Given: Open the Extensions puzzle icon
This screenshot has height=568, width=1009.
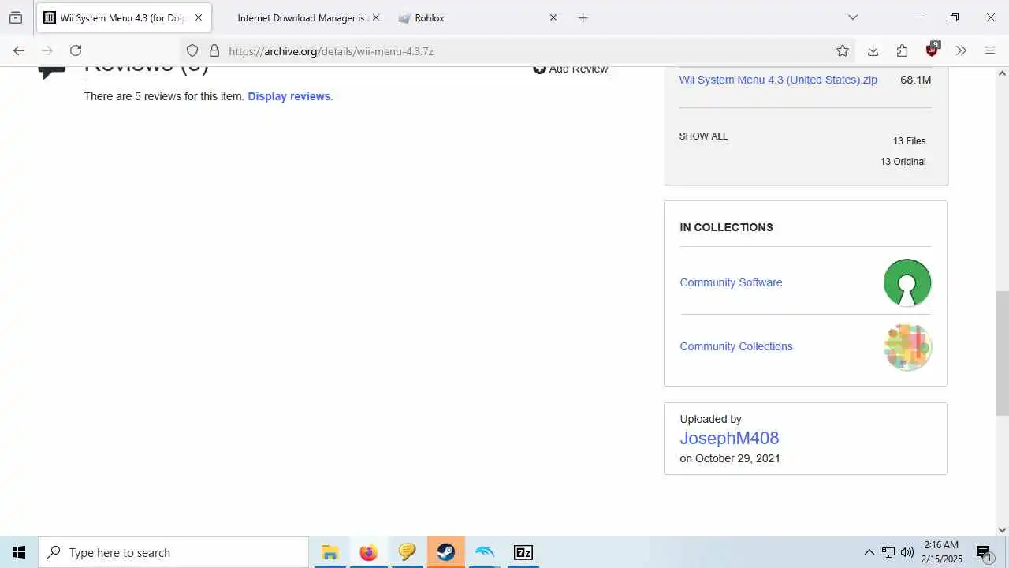Looking at the screenshot, I should coord(902,50).
